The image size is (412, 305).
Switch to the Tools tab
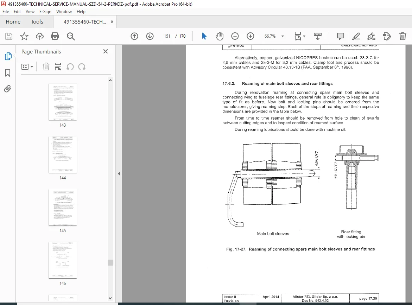tap(37, 22)
